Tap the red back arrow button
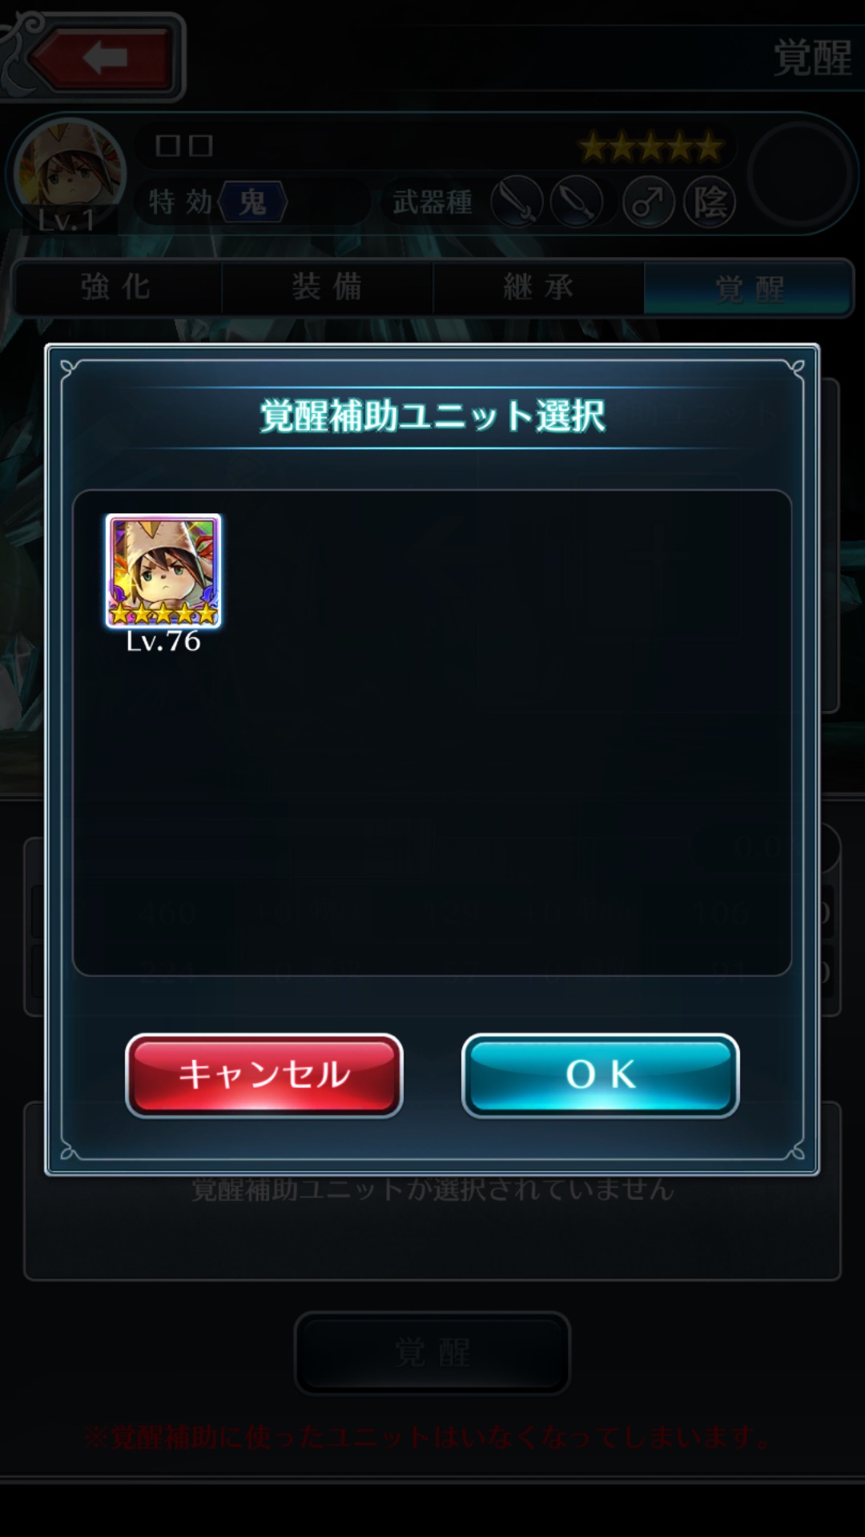865x1537 pixels. point(103,58)
